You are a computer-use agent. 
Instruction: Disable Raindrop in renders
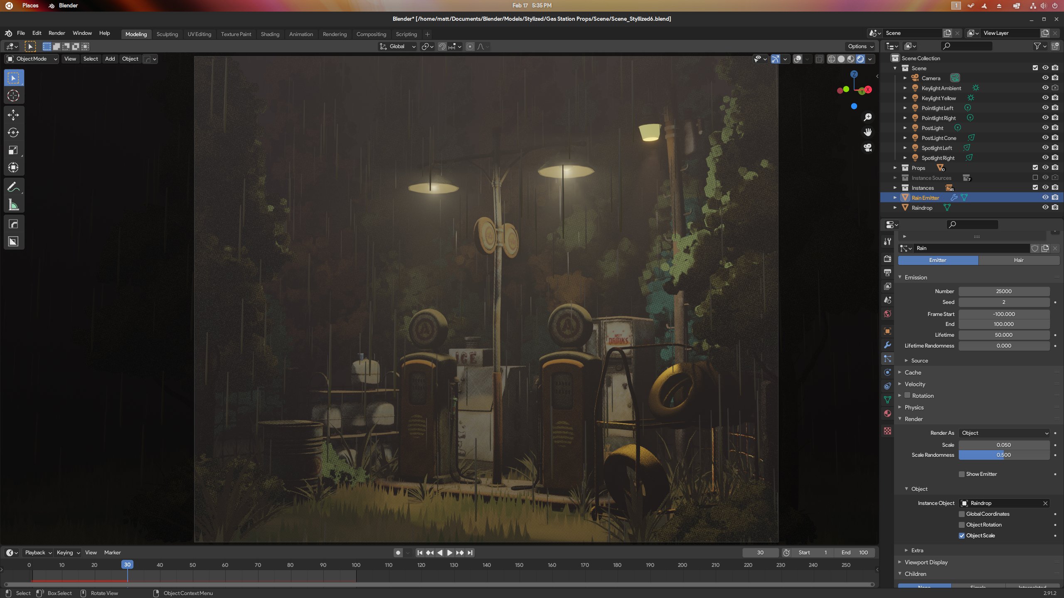tap(1055, 208)
